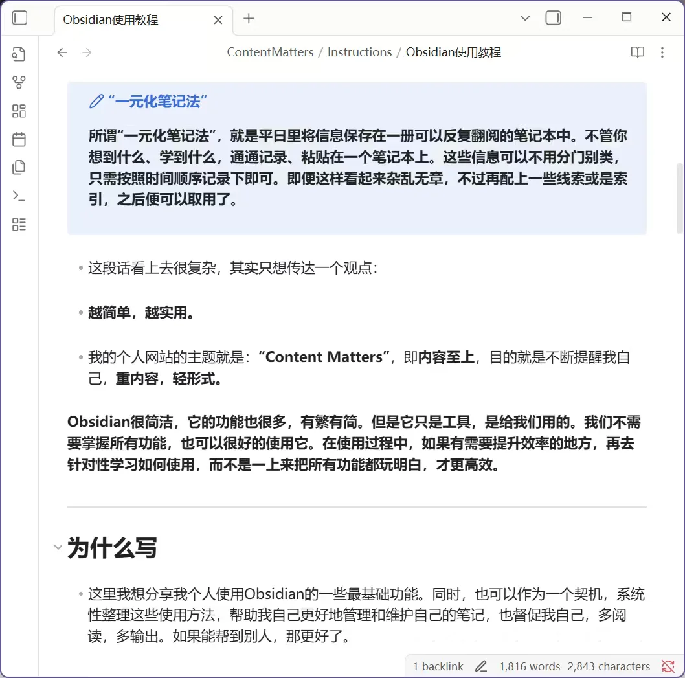This screenshot has height=678, width=685.
Task: Open the tab list dropdown arrow
Action: (525, 18)
